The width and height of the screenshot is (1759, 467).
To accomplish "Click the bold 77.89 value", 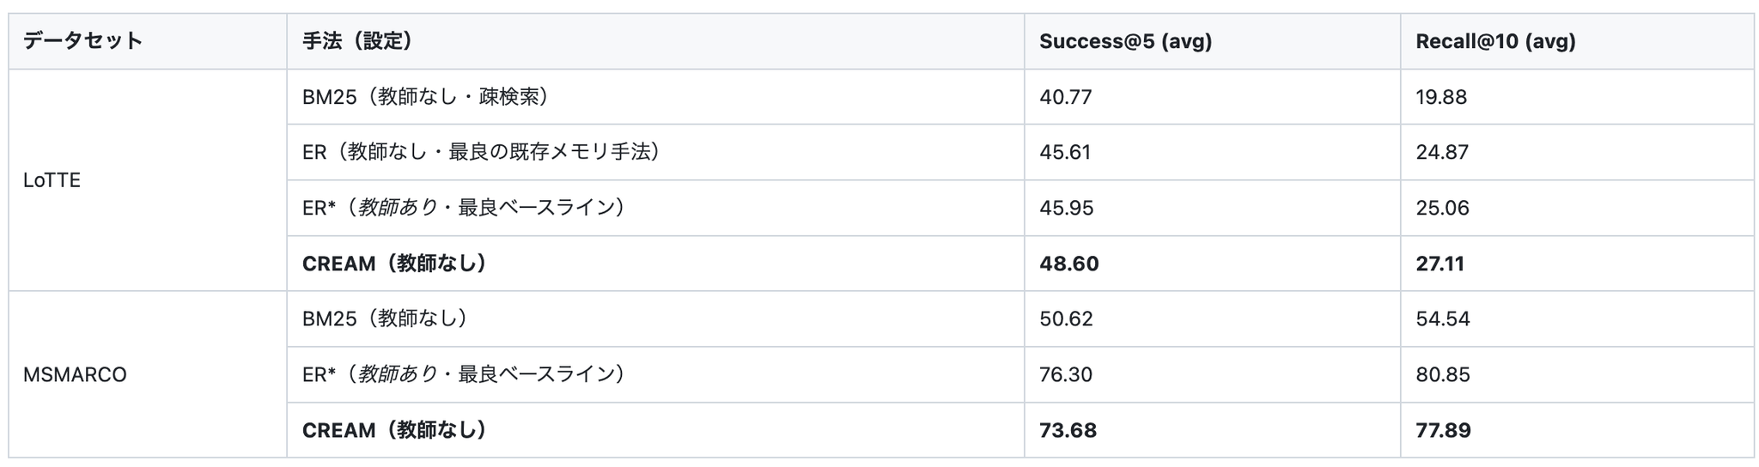I will [1443, 430].
